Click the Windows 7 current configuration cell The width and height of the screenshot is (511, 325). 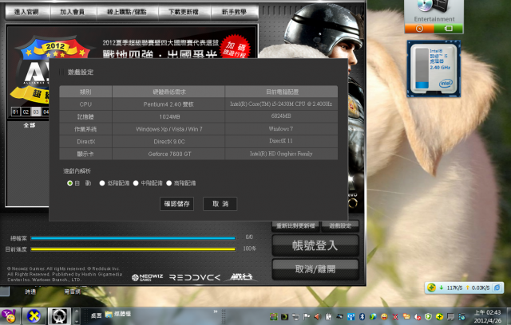(x=281, y=129)
